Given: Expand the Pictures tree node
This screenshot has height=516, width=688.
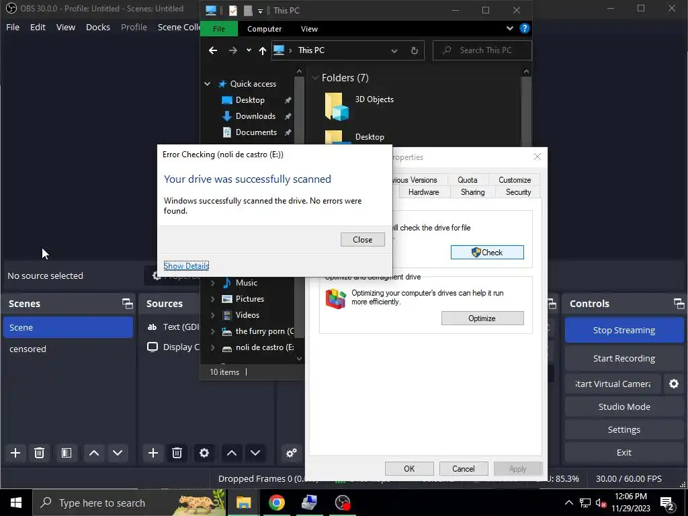Looking at the screenshot, I should point(213,299).
